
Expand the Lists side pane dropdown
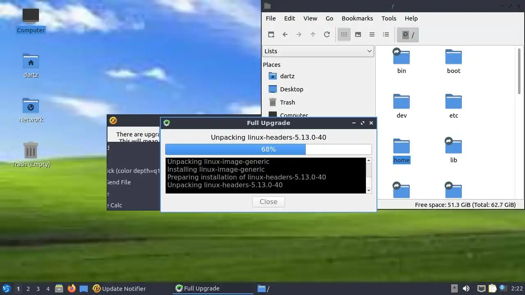318,51
